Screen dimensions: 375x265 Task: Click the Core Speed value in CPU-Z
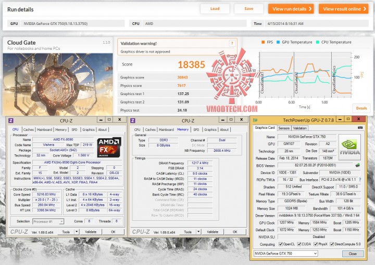[46, 194]
